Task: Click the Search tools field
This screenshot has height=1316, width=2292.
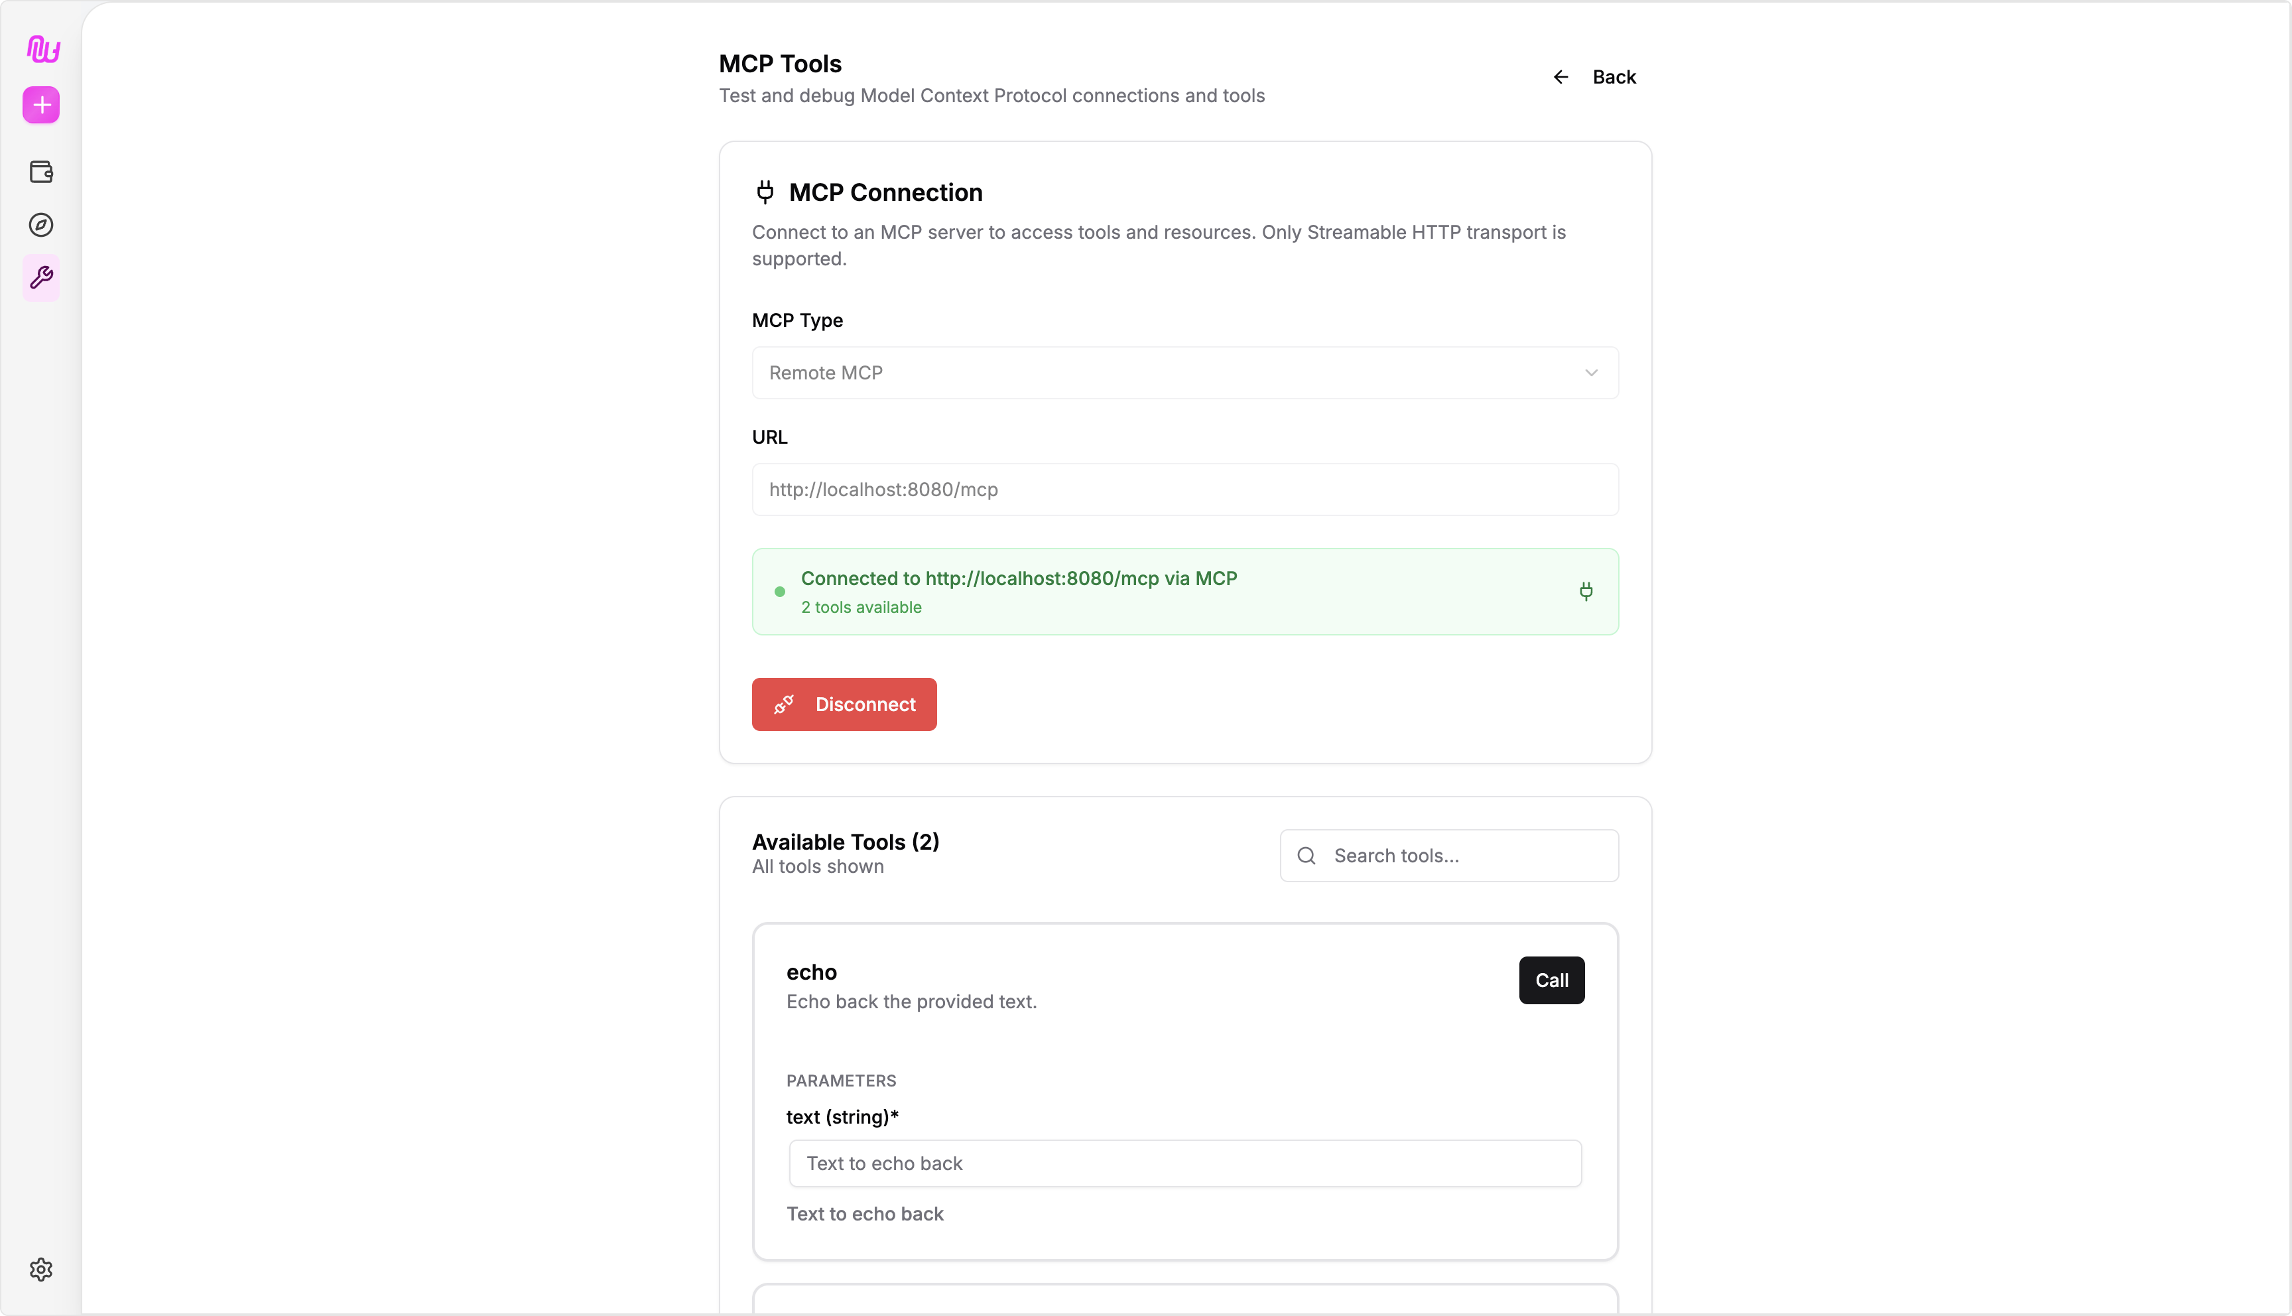Action: [x=1468, y=856]
